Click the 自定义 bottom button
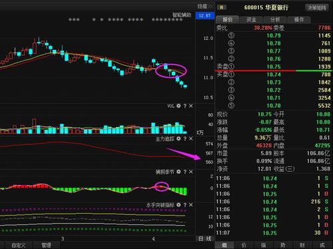This screenshot has width=333, height=249. pos(19,245)
